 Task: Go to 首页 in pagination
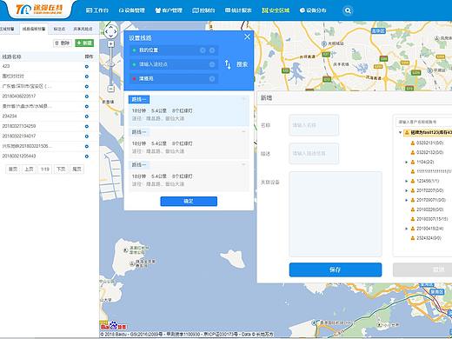coord(13,169)
